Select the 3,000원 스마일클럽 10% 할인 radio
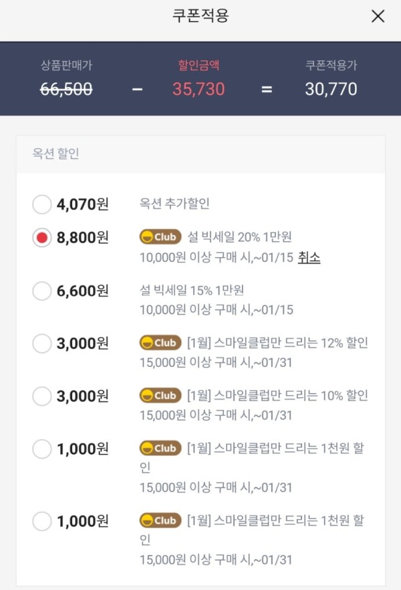Screen dimensions: 401x590 tap(41, 396)
